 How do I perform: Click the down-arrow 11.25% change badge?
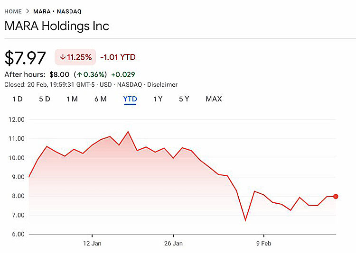(75, 57)
